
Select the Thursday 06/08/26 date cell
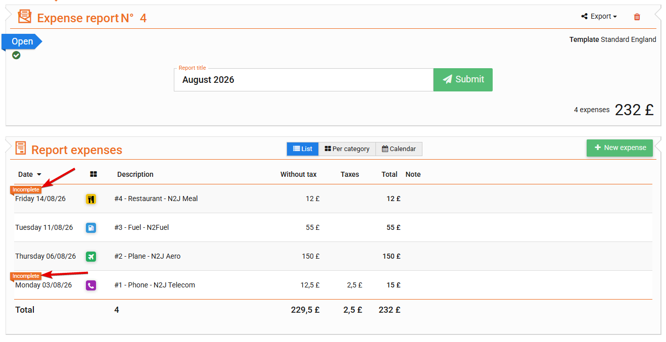[x=45, y=256]
